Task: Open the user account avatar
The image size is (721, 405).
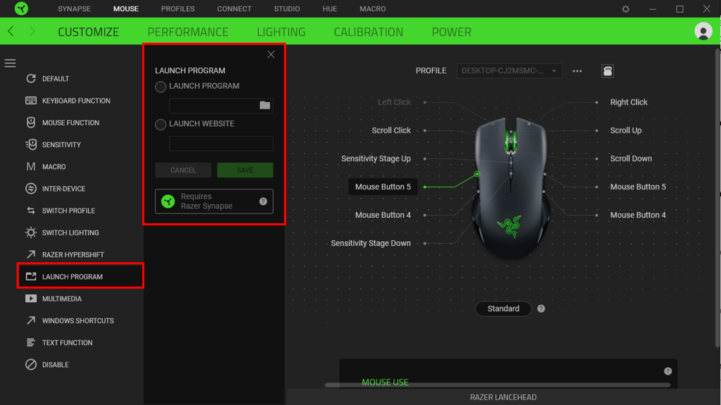Action: tap(703, 31)
